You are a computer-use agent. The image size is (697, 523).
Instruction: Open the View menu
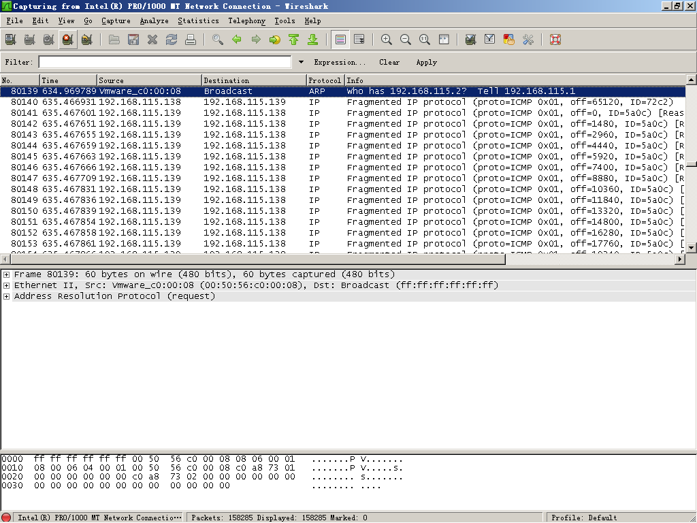[66, 20]
